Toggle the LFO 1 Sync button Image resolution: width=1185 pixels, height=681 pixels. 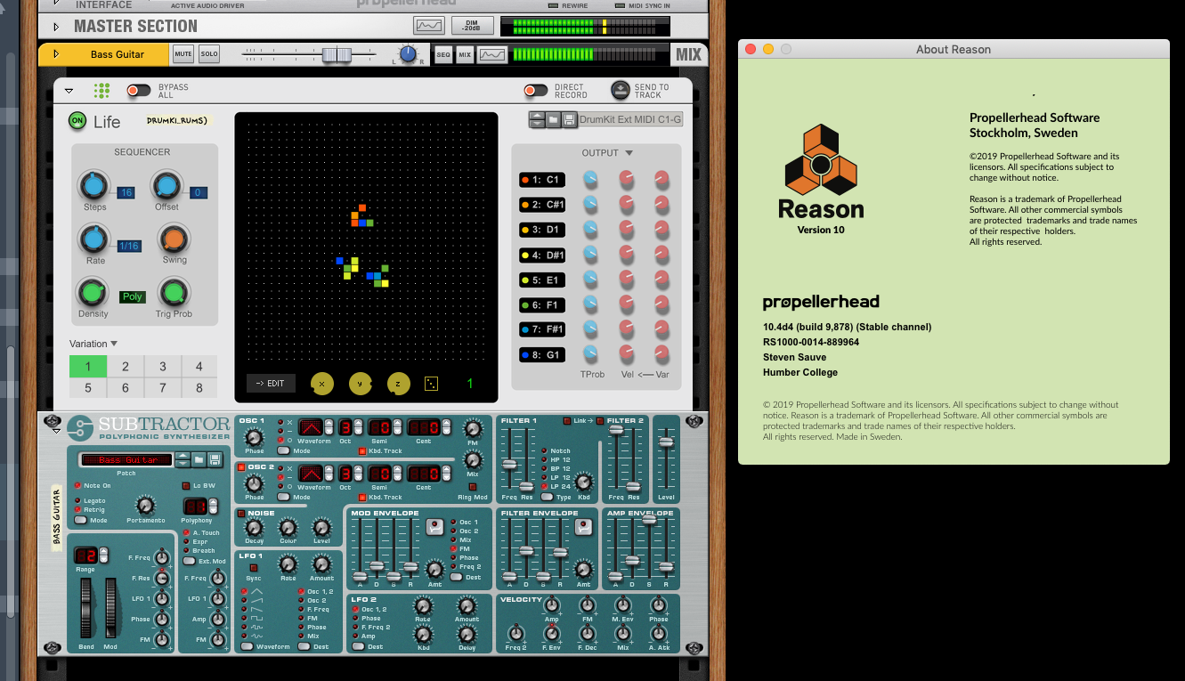click(x=254, y=567)
